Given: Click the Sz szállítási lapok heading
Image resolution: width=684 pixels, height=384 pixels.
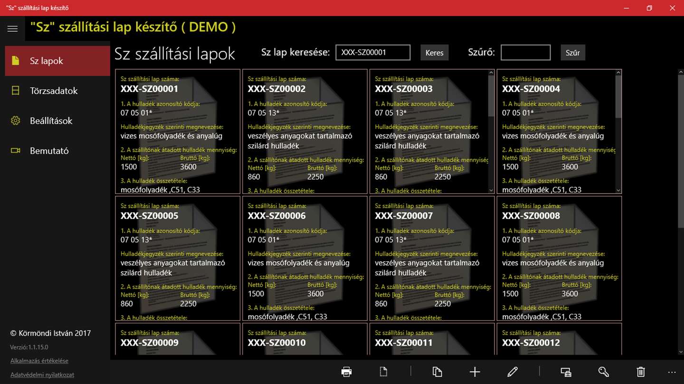Looking at the screenshot, I should pyautogui.click(x=175, y=54).
